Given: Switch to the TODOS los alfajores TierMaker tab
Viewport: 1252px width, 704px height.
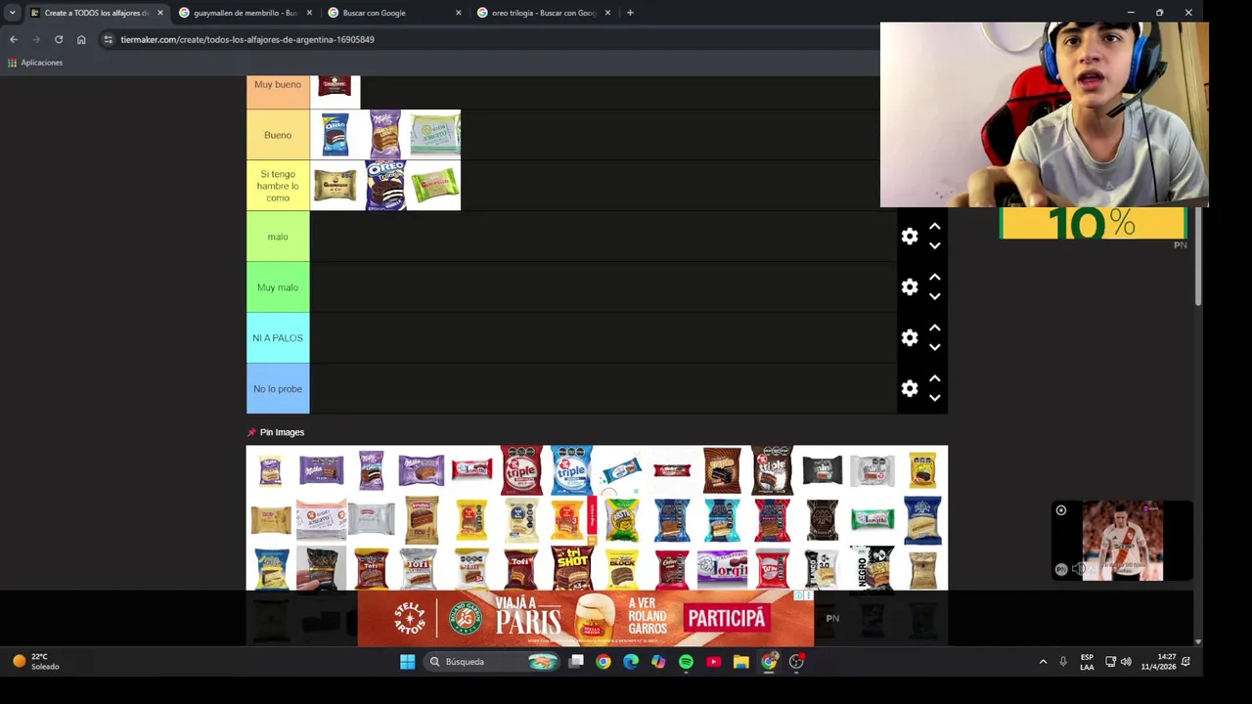Looking at the screenshot, I should point(96,13).
